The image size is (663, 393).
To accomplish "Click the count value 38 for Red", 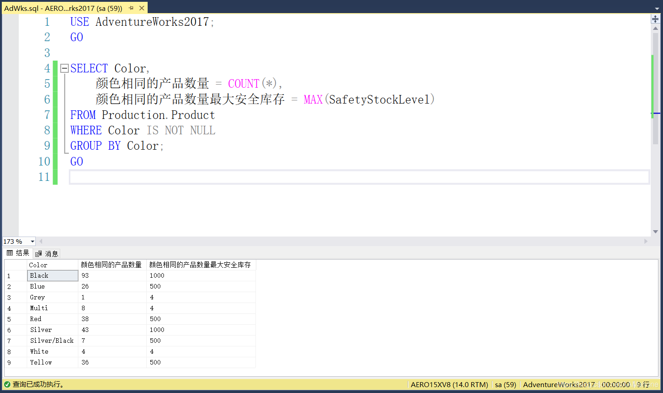I will tap(112, 319).
